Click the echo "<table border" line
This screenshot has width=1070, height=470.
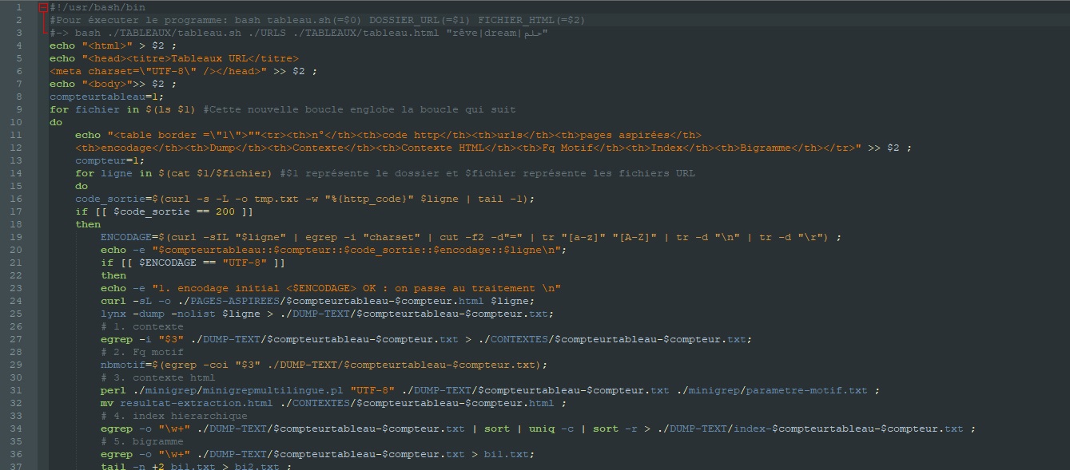388,135
